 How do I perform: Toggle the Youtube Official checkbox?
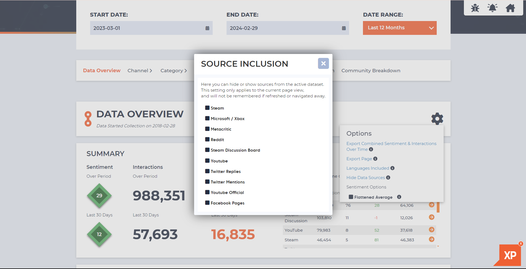coord(207,192)
